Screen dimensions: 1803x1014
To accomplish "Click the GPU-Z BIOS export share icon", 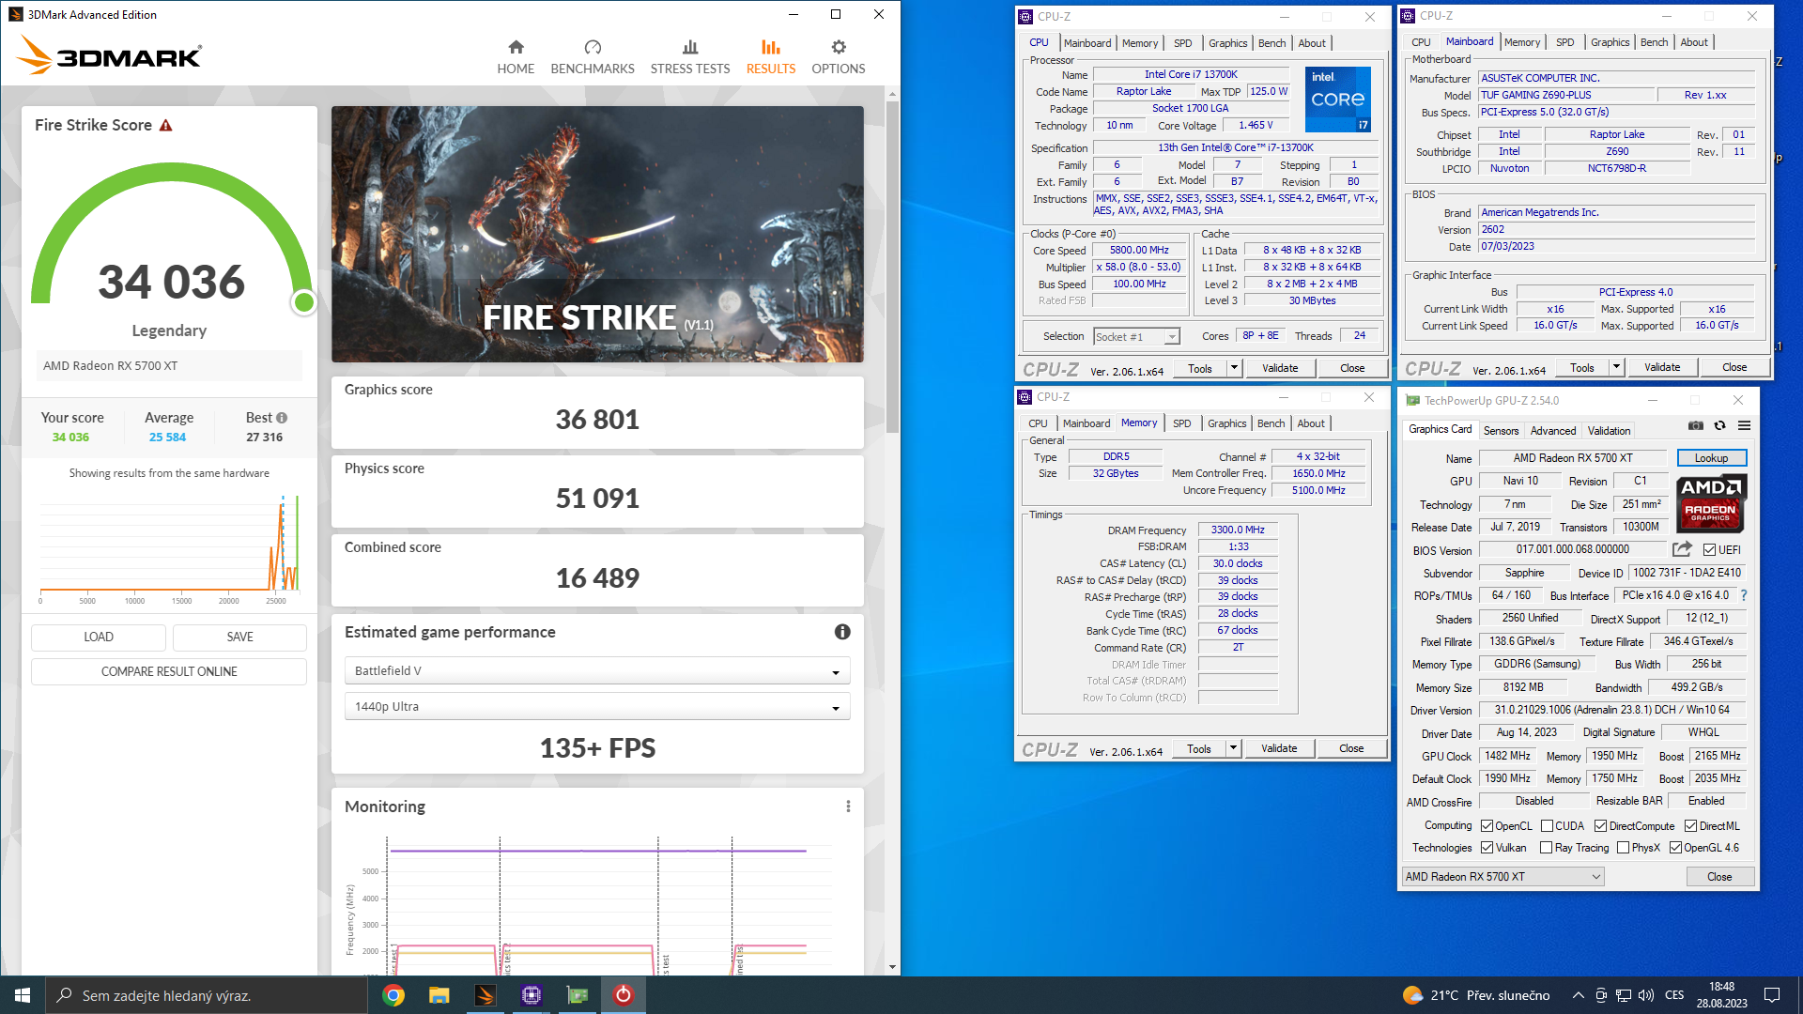I will (1682, 549).
